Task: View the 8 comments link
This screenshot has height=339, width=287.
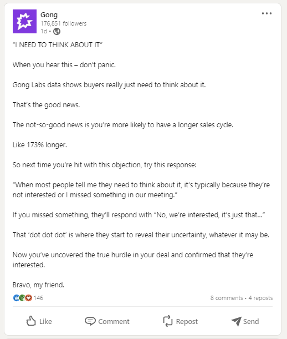Action: tap(227, 298)
